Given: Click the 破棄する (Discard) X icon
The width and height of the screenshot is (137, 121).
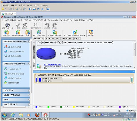Looking at the screenshot, I should point(25,25).
